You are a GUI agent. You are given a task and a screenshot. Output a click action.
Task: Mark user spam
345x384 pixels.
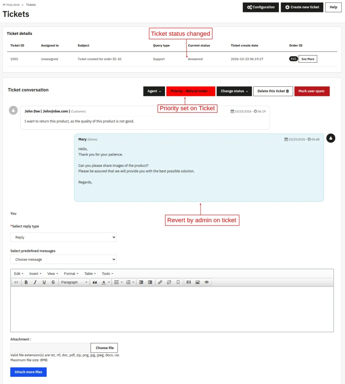click(x=312, y=91)
